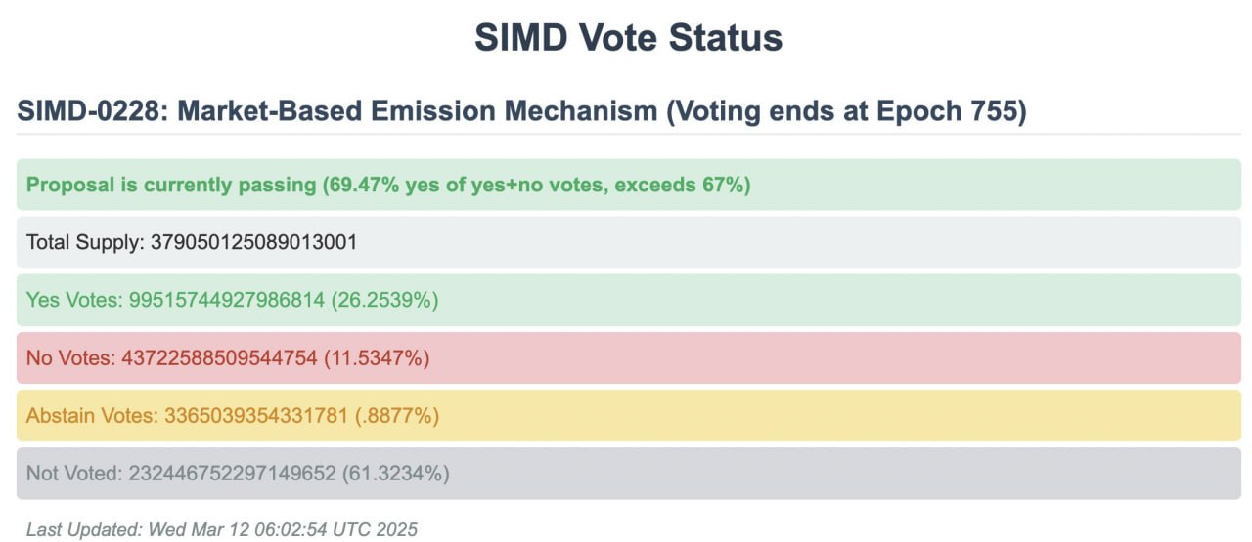This screenshot has width=1252, height=542.
Task: Click yes vote count 99515744927986814
Action: click(226, 300)
